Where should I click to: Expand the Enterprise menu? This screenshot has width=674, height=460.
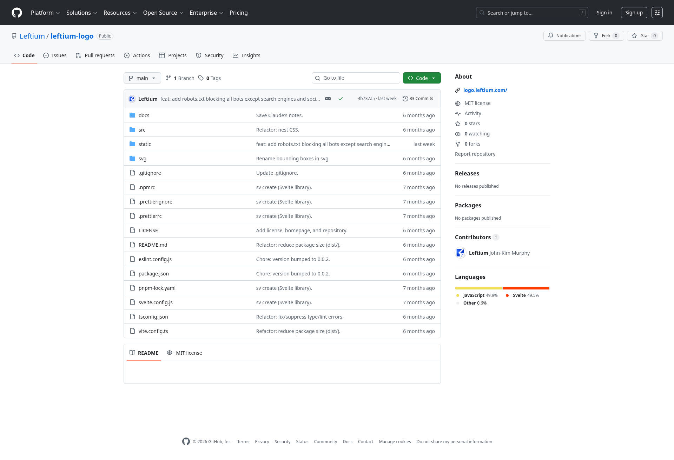[206, 13]
